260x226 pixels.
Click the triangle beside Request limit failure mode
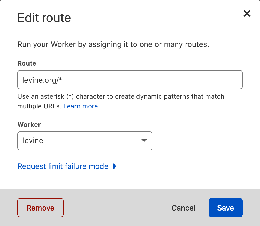point(115,166)
